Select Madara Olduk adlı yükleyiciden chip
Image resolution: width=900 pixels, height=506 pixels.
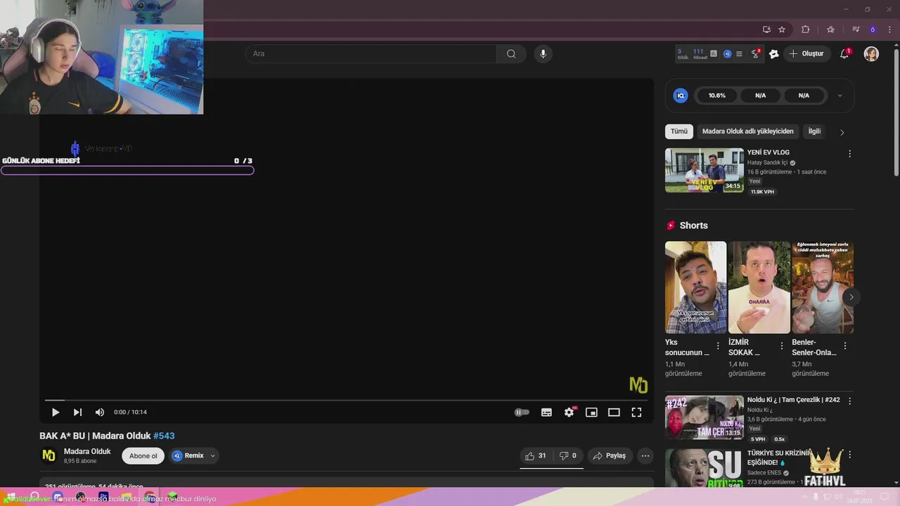pyautogui.click(x=747, y=131)
